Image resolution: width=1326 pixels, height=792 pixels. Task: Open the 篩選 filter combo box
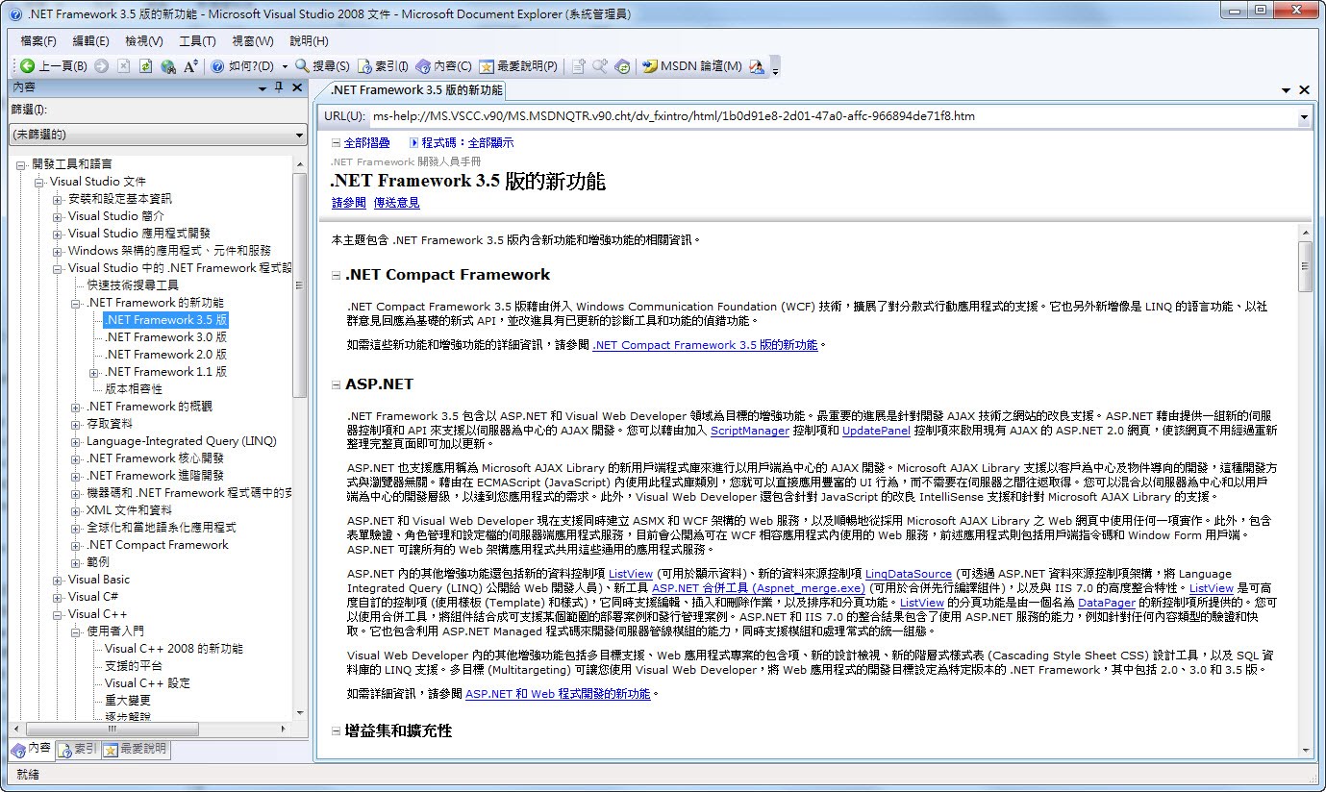point(158,135)
